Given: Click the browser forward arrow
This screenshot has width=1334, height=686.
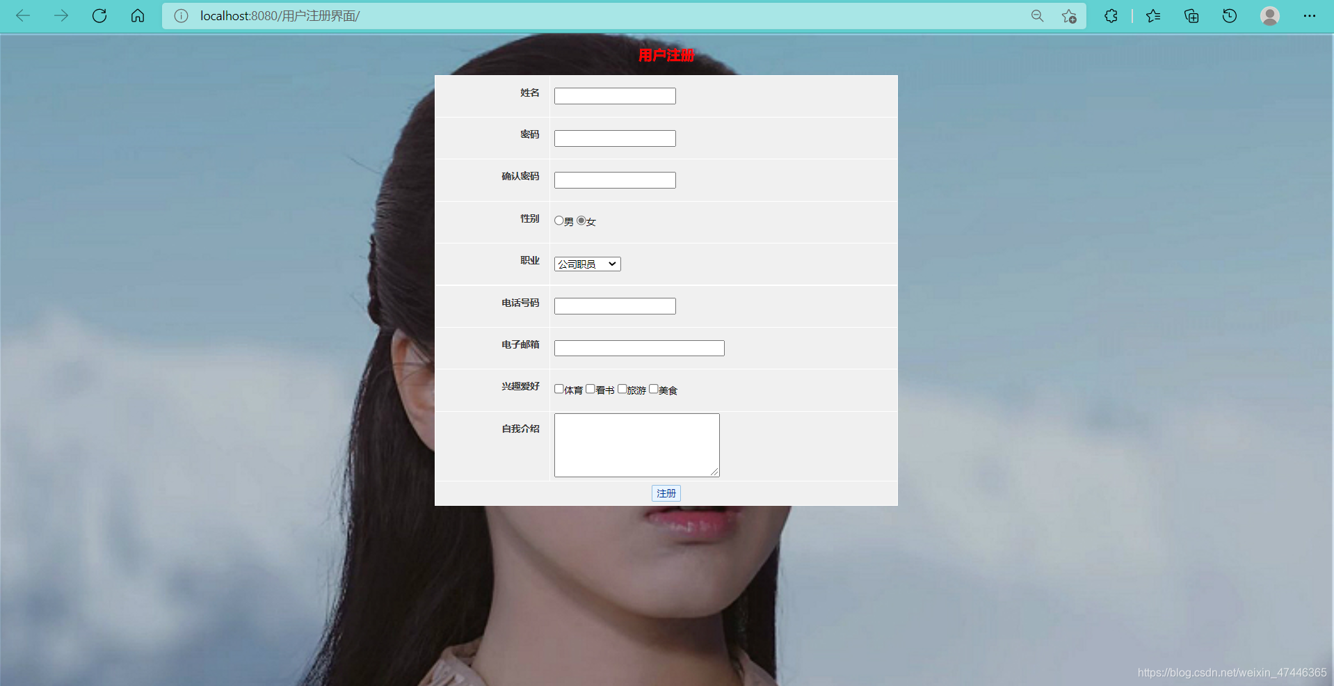Looking at the screenshot, I should coord(61,15).
